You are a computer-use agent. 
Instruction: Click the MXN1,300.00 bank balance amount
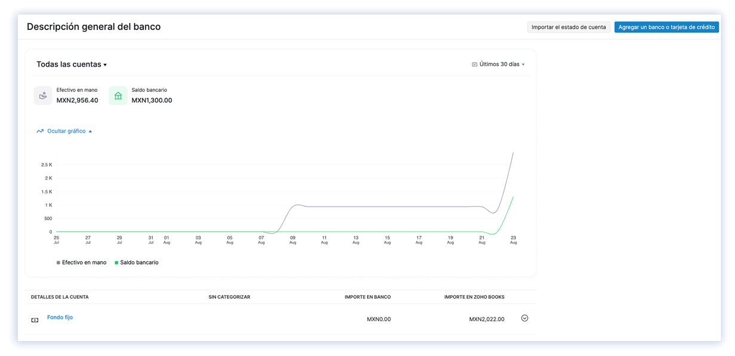(152, 100)
